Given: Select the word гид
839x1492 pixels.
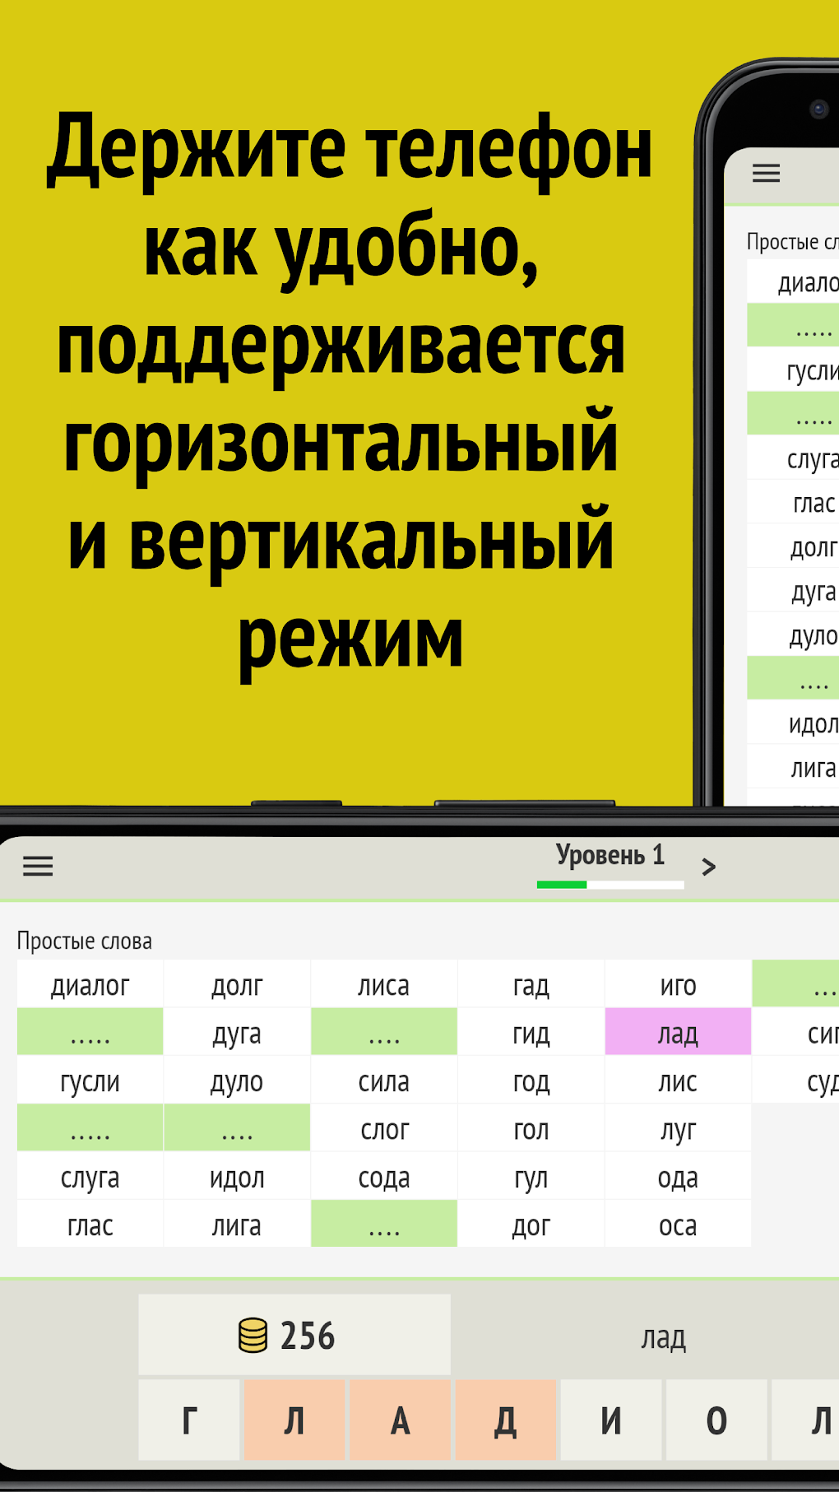Looking at the screenshot, I should pyautogui.click(x=531, y=1032).
